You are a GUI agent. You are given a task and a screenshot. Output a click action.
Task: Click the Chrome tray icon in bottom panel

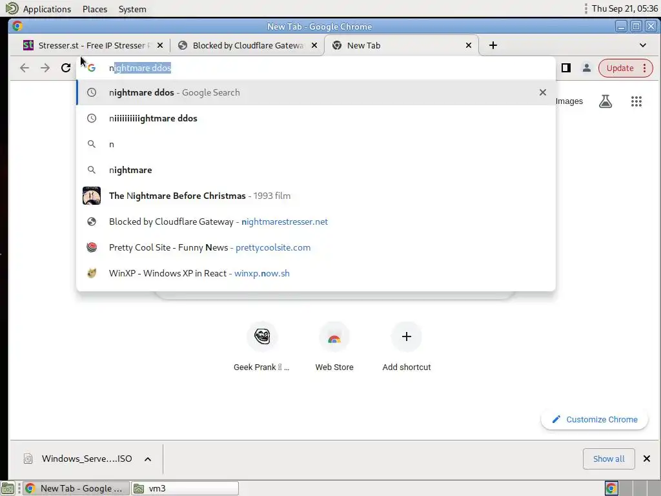click(x=611, y=488)
